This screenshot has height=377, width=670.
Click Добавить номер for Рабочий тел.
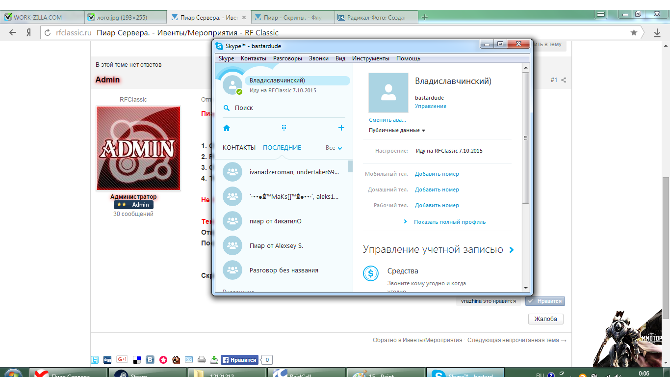[x=437, y=205]
